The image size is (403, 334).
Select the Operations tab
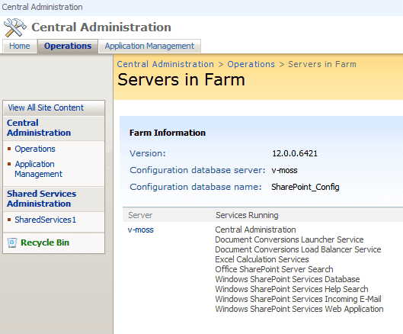[x=68, y=46]
